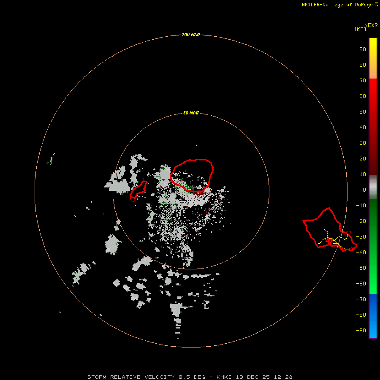The height and width of the screenshot is (380, 380).
Task: Click the 50 NMI range ring label
Action: tap(191, 113)
